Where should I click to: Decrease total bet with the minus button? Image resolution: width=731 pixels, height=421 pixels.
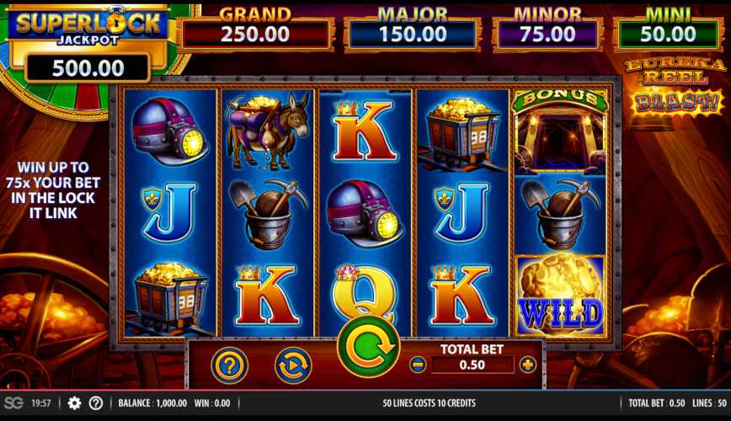click(418, 364)
